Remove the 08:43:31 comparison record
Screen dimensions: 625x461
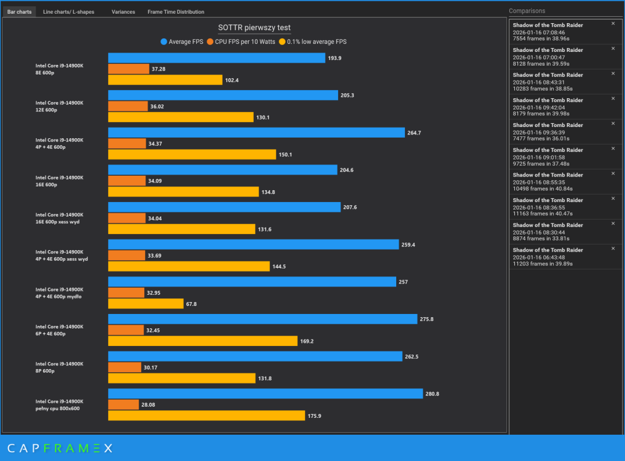point(613,73)
